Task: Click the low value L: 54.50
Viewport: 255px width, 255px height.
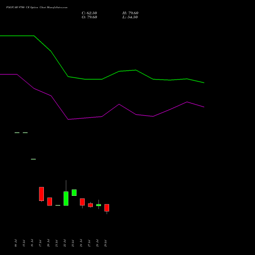Action: [x=130, y=17]
